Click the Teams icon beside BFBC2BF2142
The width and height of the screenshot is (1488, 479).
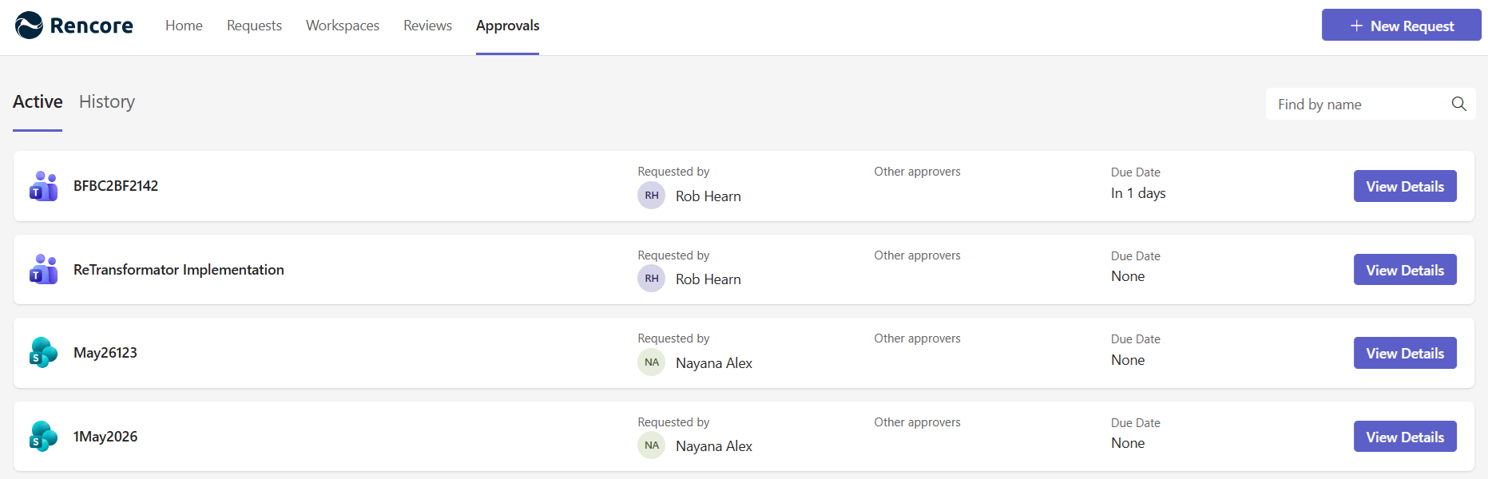click(43, 186)
